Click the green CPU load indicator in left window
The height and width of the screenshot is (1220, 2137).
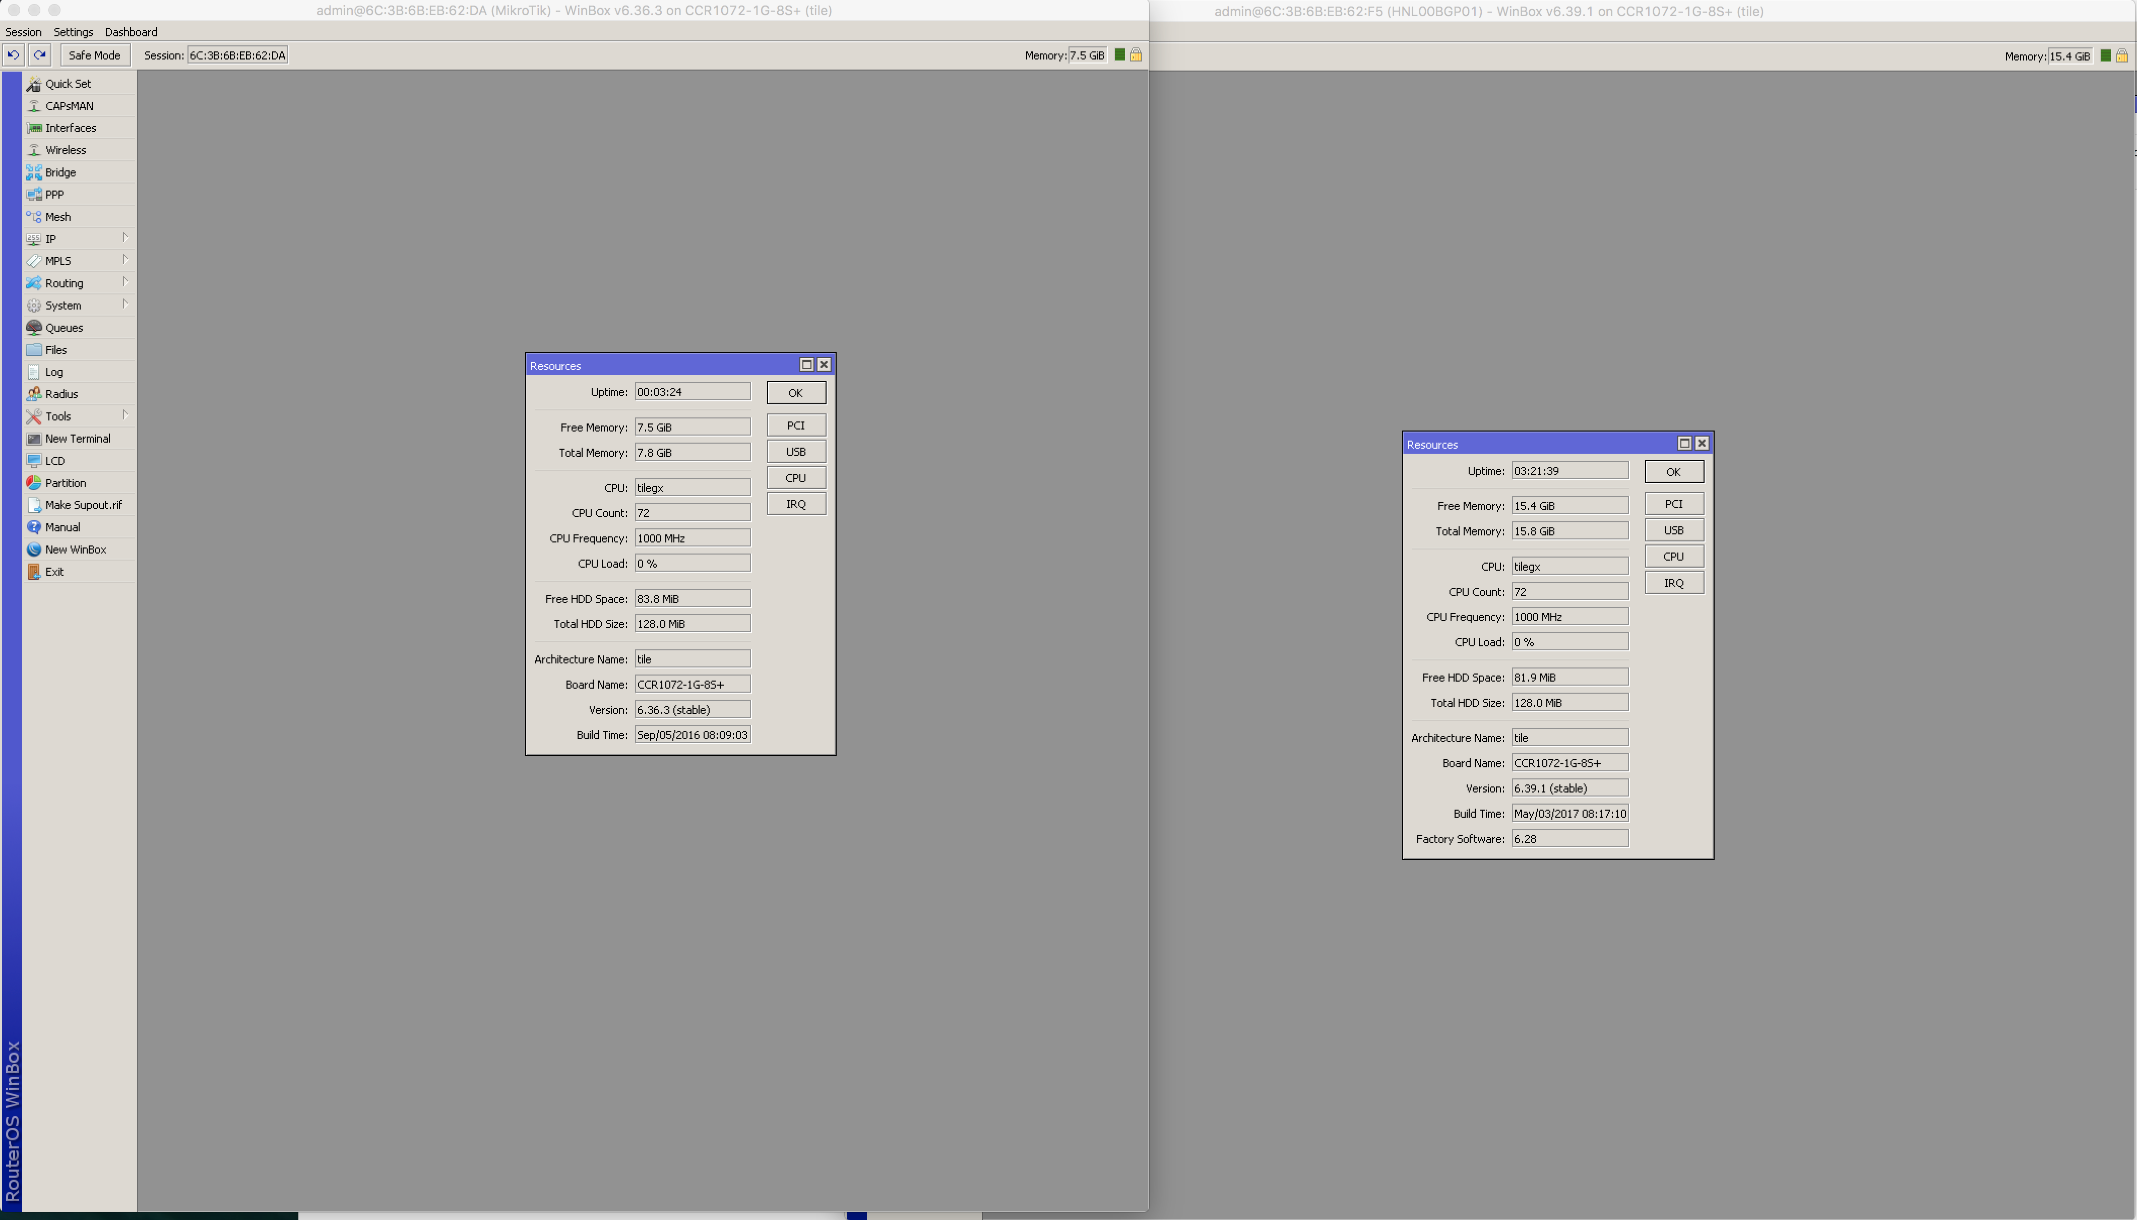pyautogui.click(x=1119, y=55)
